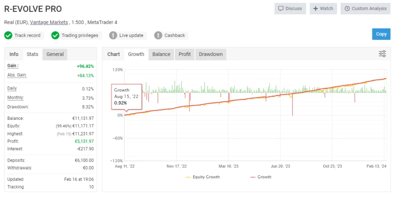This screenshot has height=197, width=393.
Task: Open the Profit chart tab
Action: 185,54
